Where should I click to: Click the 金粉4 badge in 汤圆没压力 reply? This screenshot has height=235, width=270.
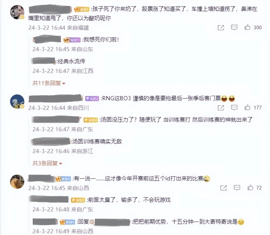click(x=91, y=120)
